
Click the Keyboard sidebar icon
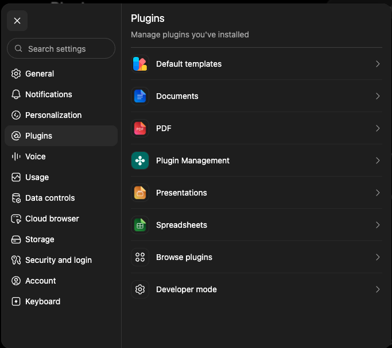click(x=16, y=301)
